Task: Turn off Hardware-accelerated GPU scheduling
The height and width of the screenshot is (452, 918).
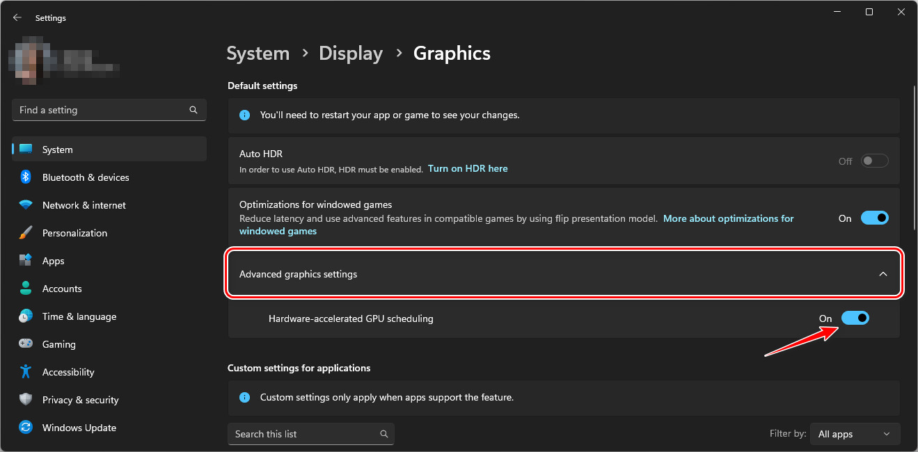Action: [x=855, y=318]
